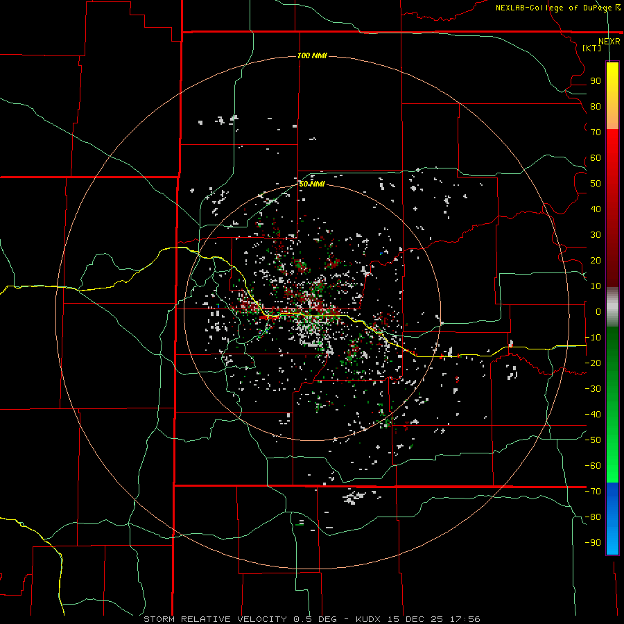This screenshot has height=624, width=624.
Task: Click the 15 DEC 25 17:56 timestamp
Action: pos(433,619)
